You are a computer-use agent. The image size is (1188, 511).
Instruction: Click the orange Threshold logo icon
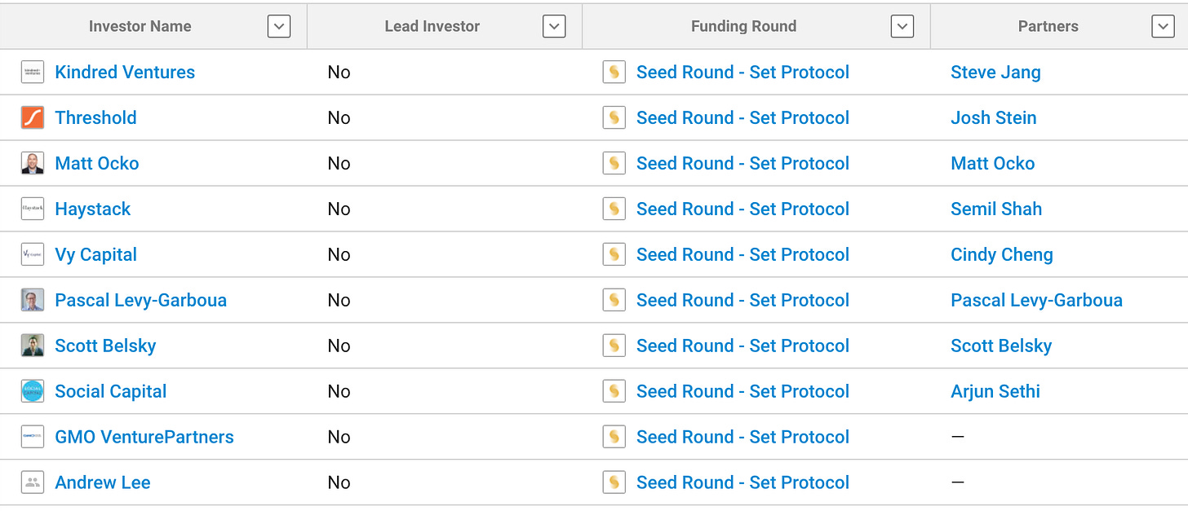point(33,117)
